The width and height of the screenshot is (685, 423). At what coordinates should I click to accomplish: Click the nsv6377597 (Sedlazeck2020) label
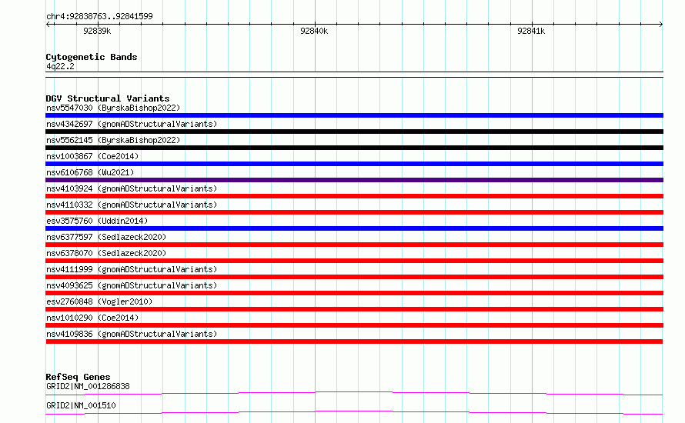pyautogui.click(x=106, y=237)
